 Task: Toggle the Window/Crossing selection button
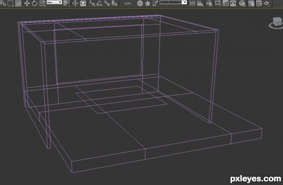18,3
